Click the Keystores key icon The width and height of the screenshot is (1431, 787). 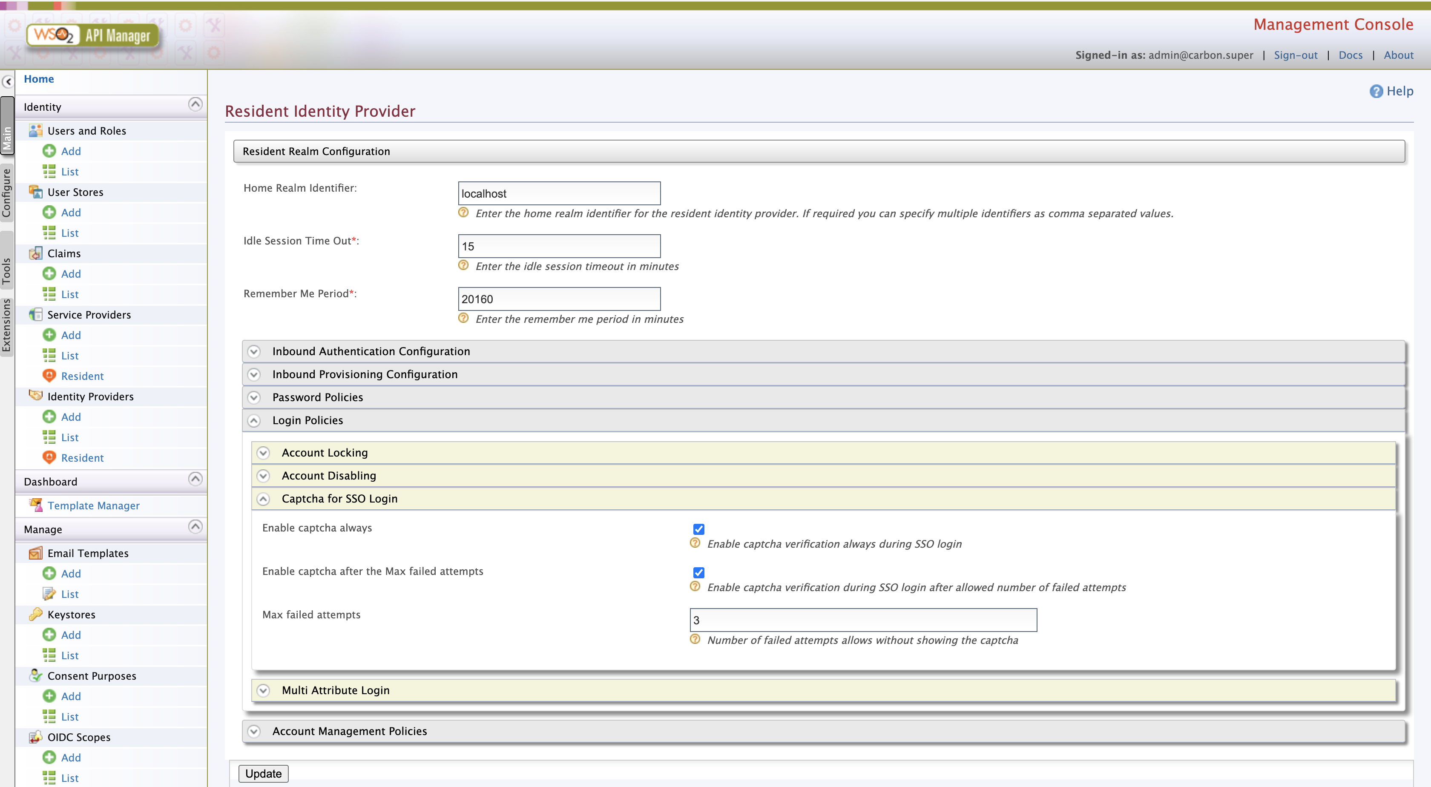point(35,614)
